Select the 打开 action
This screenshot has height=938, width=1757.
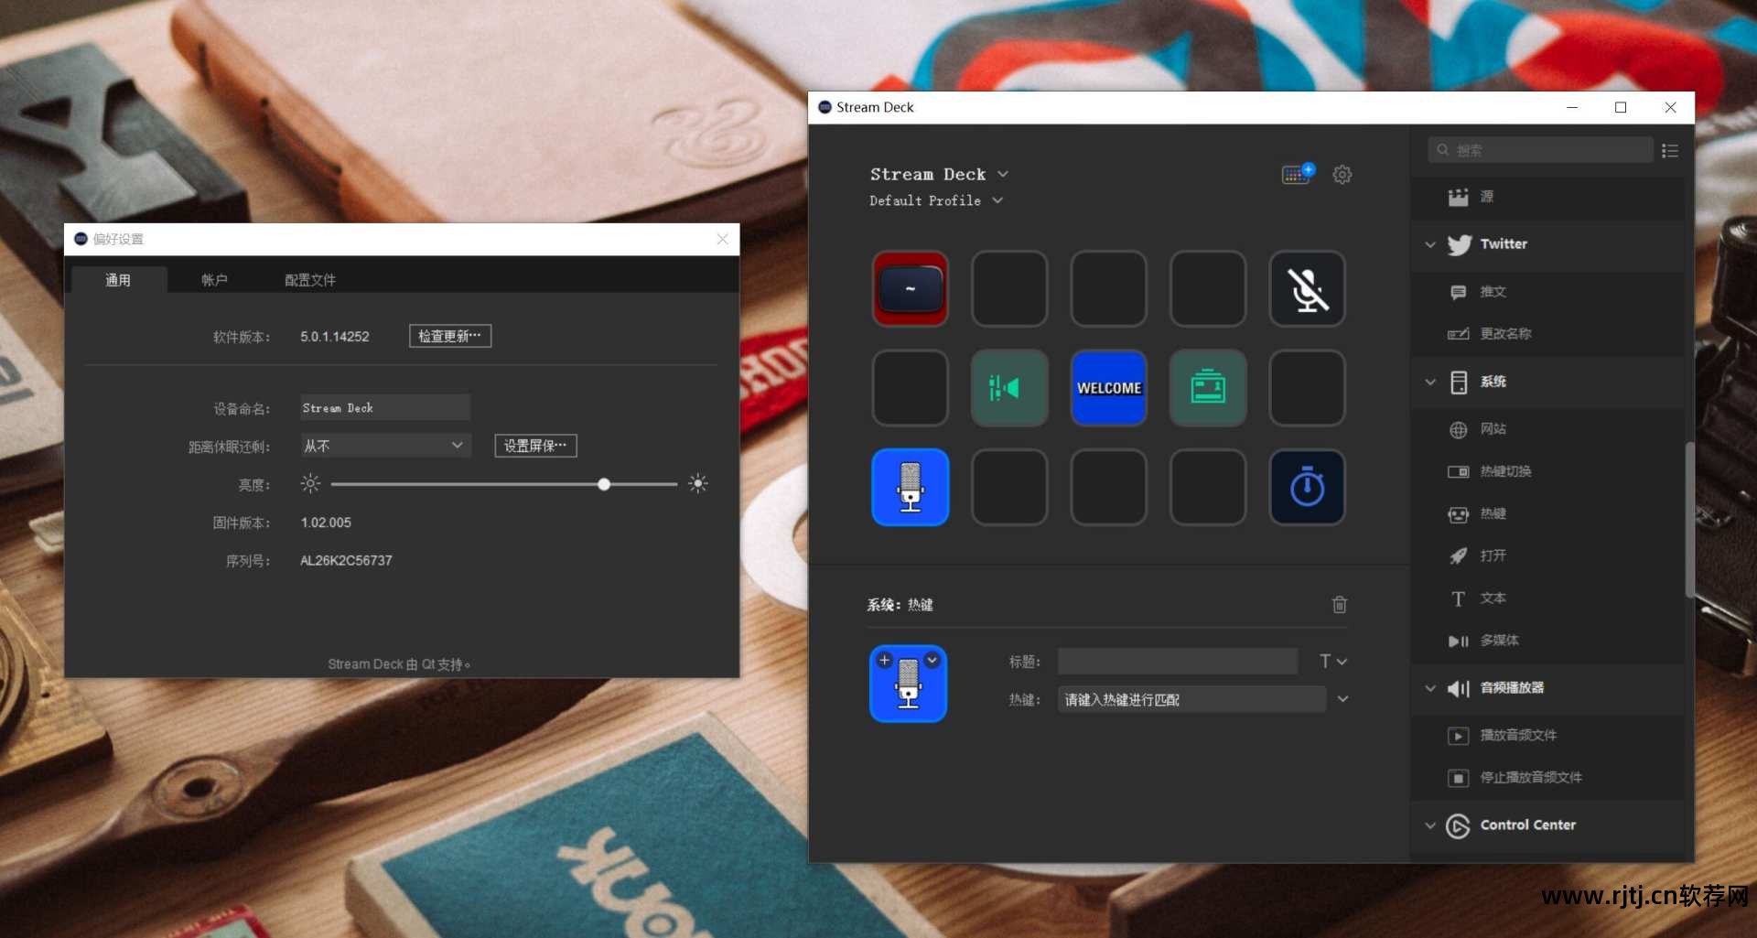[1548, 555]
